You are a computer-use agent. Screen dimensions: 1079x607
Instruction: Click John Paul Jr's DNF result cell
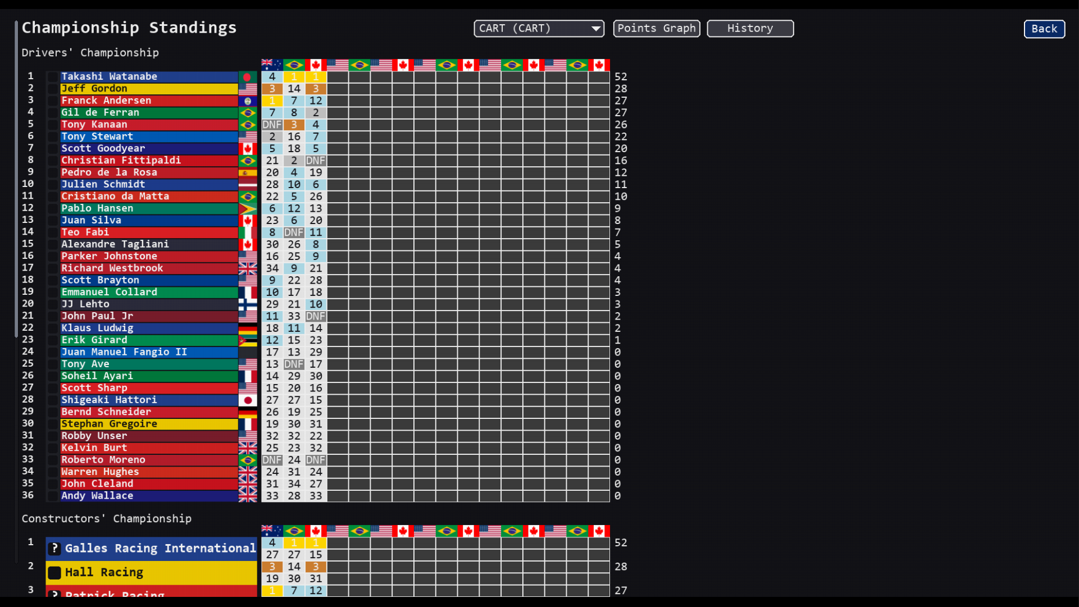pos(316,317)
